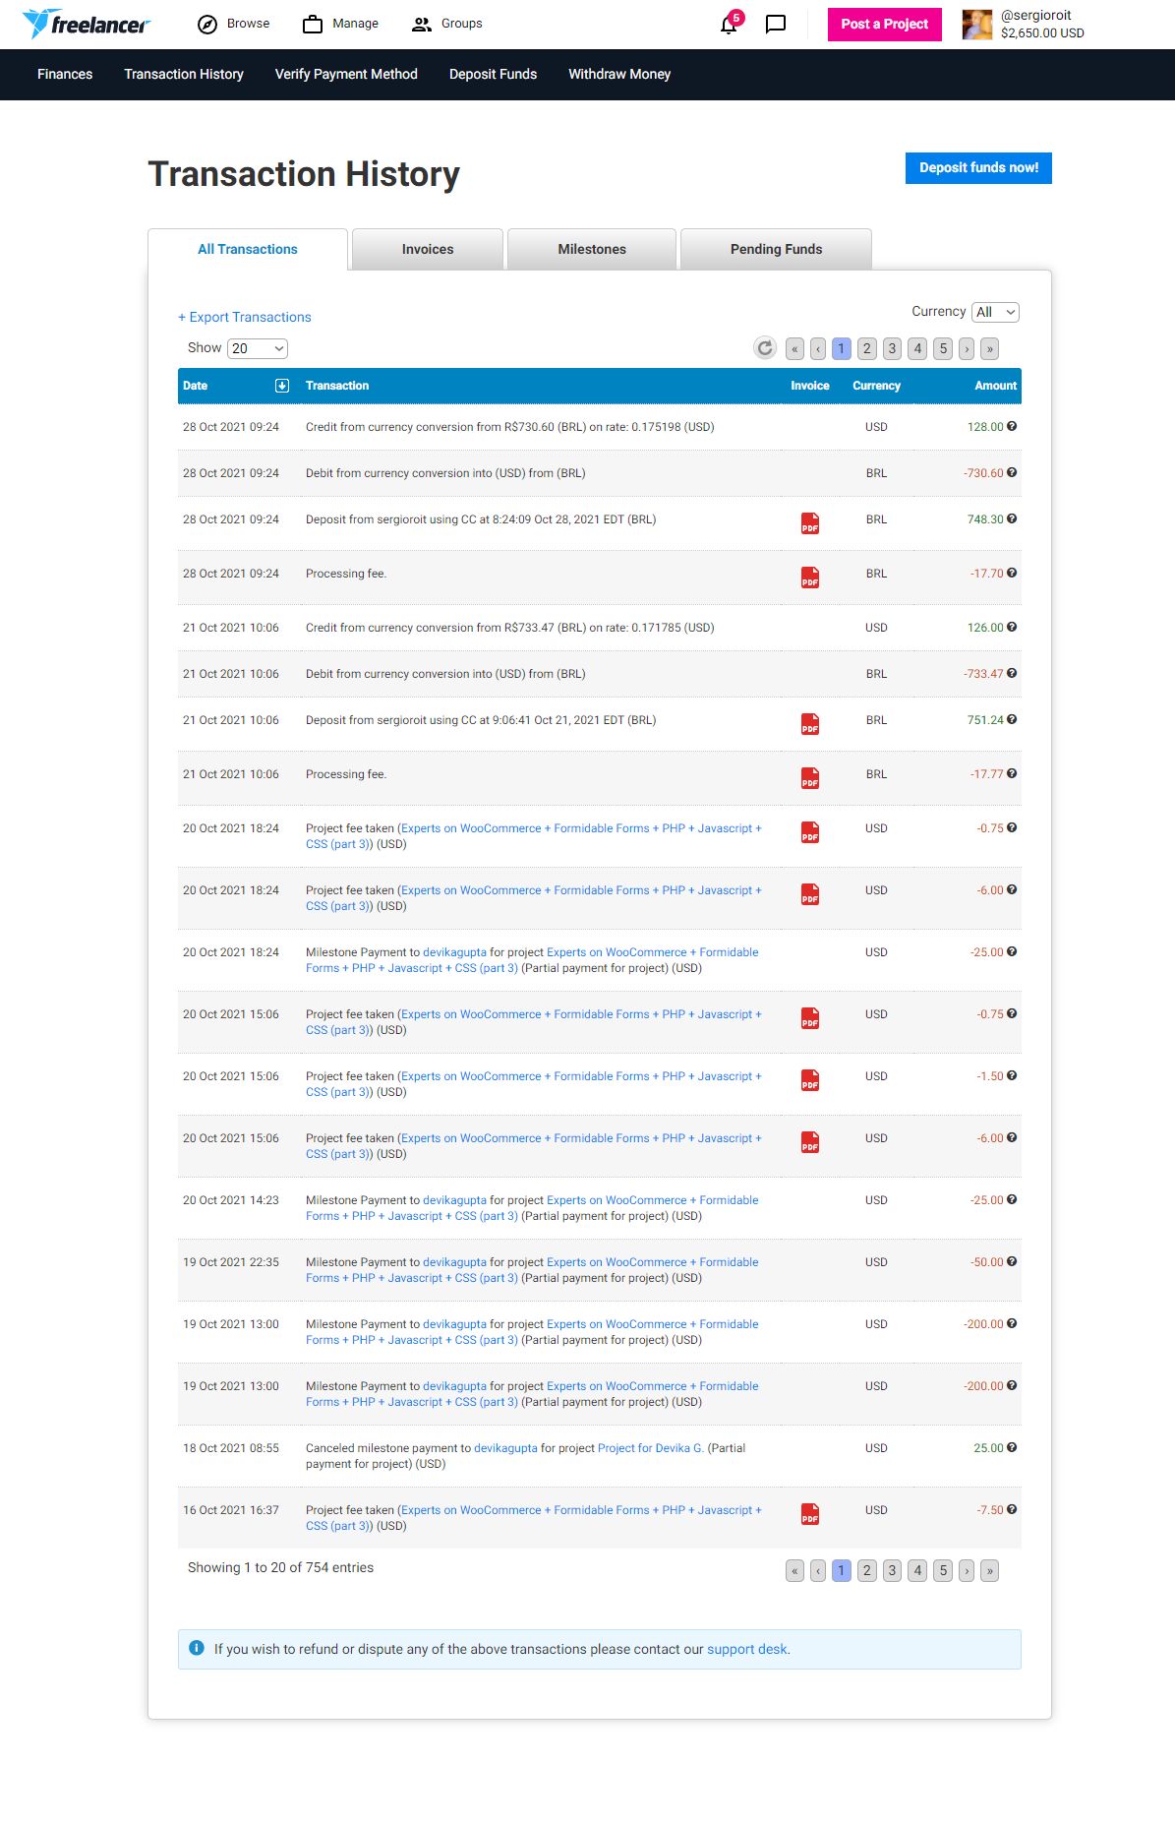Select the All Transactions tab
The image size is (1175, 1825).
coord(248,249)
